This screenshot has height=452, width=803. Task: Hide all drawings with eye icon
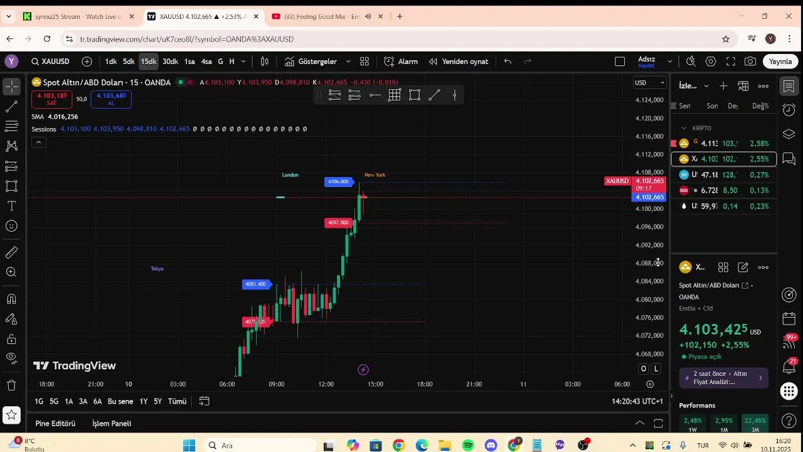(x=11, y=358)
